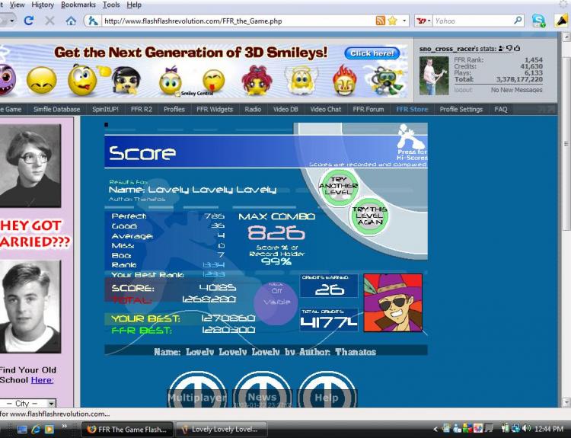Click Try This Level Again button
Viewport: 571px width, 438px height.
pyautogui.click(x=369, y=216)
